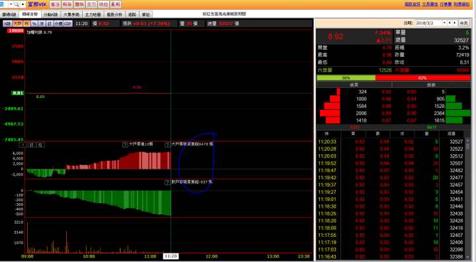
Task: Click the 11:19:52 tick row
Action: (391, 163)
